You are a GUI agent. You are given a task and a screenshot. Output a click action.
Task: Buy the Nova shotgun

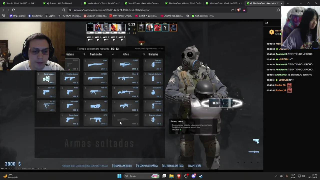coord(96,65)
